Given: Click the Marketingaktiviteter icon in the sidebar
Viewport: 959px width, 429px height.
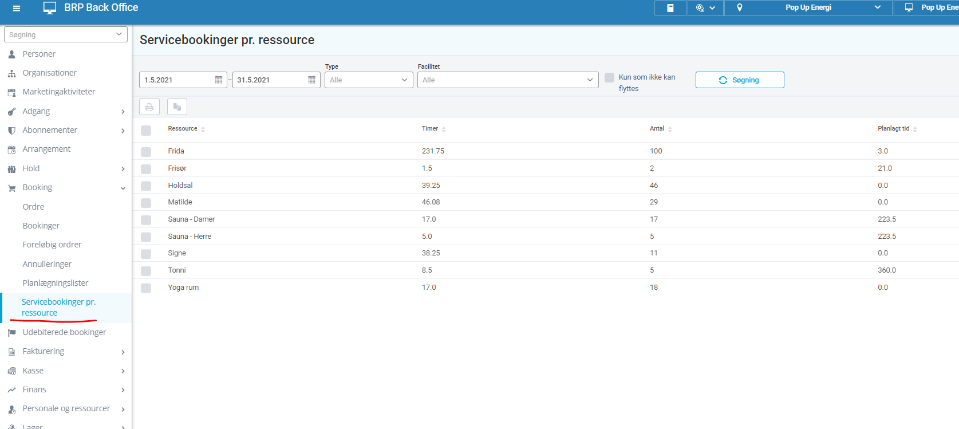Looking at the screenshot, I should [11, 92].
